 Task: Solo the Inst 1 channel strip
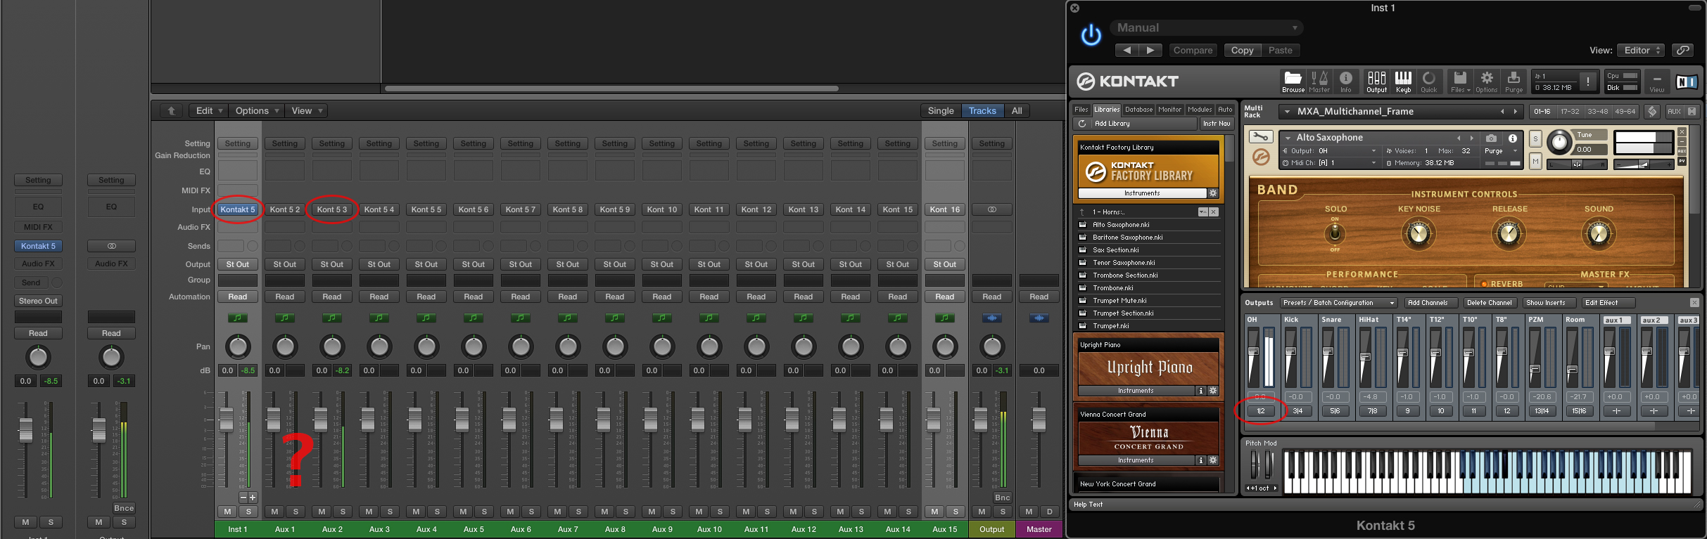[248, 512]
